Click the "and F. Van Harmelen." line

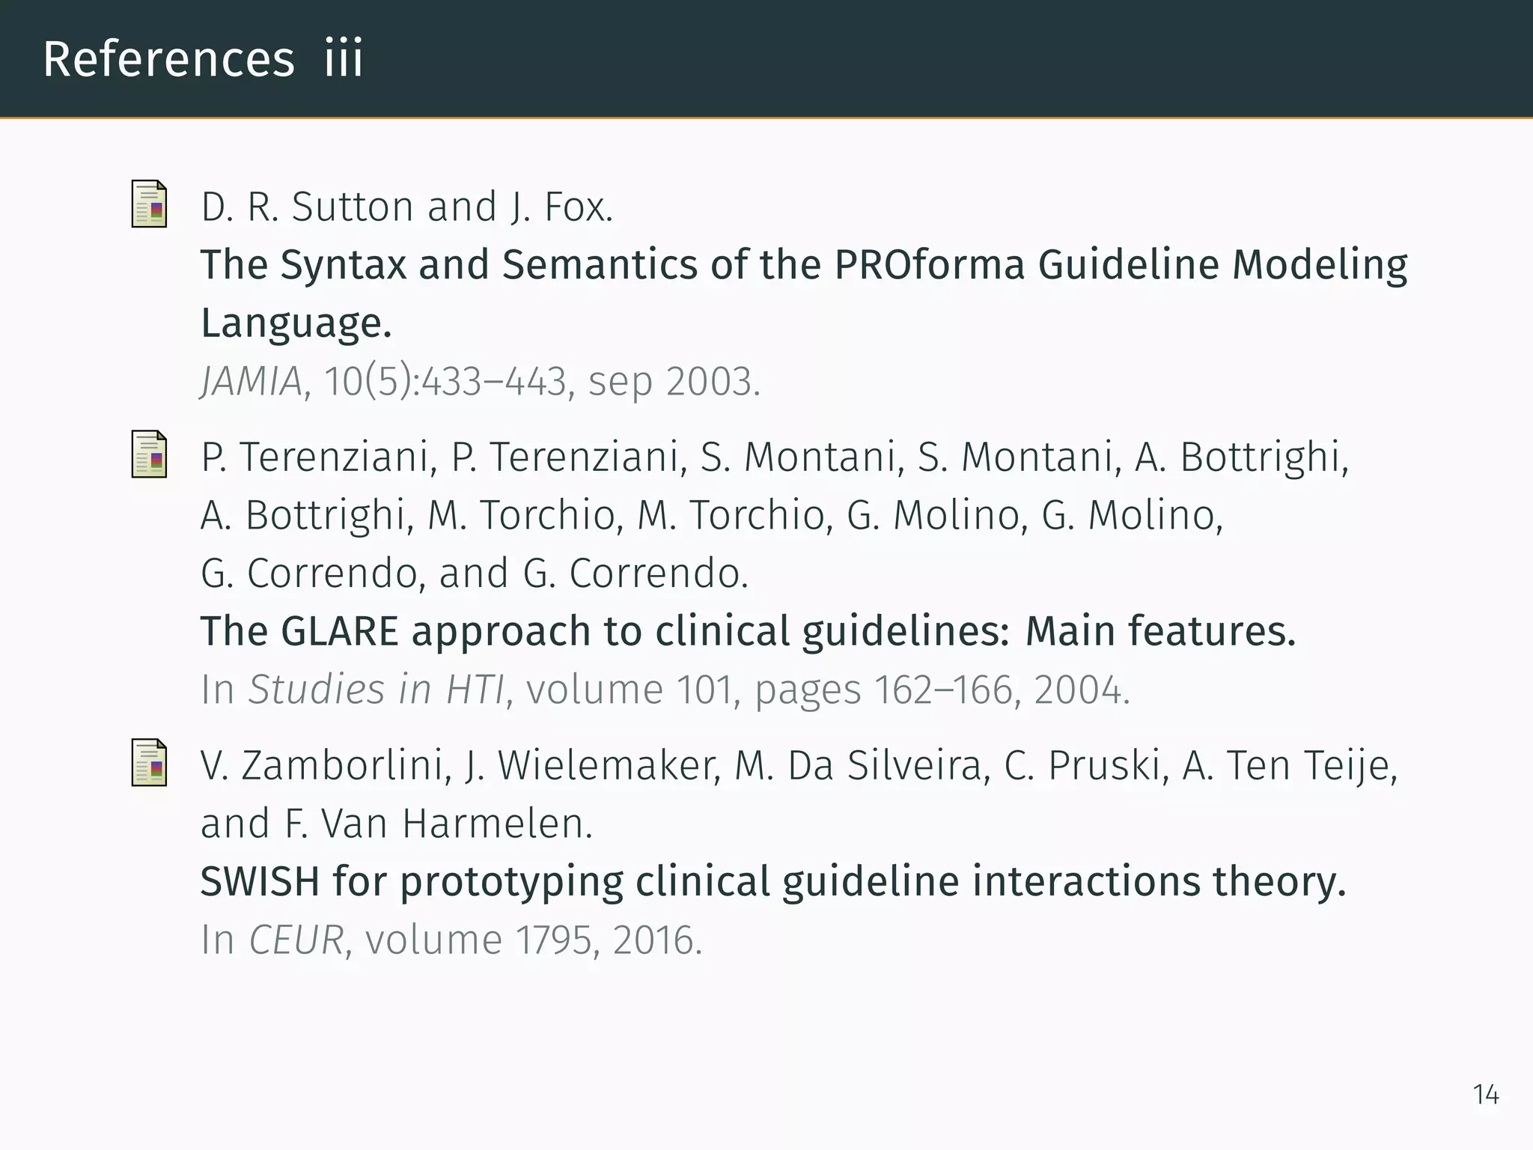tap(397, 824)
